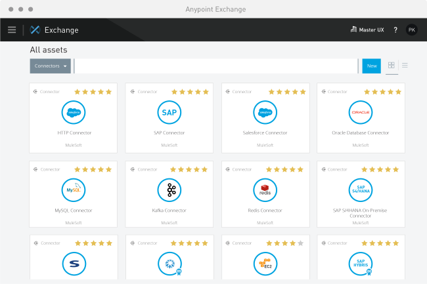This screenshot has height=284, width=427.
Task: Click Connector type icon on MySQL card
Action: pyautogui.click(x=35, y=169)
